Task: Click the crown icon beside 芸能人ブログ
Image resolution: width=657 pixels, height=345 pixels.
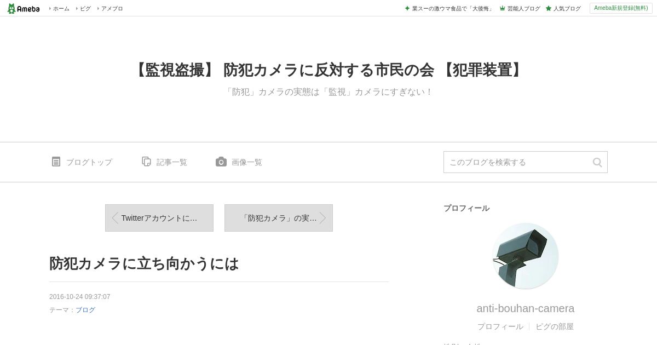Action: pyautogui.click(x=502, y=8)
